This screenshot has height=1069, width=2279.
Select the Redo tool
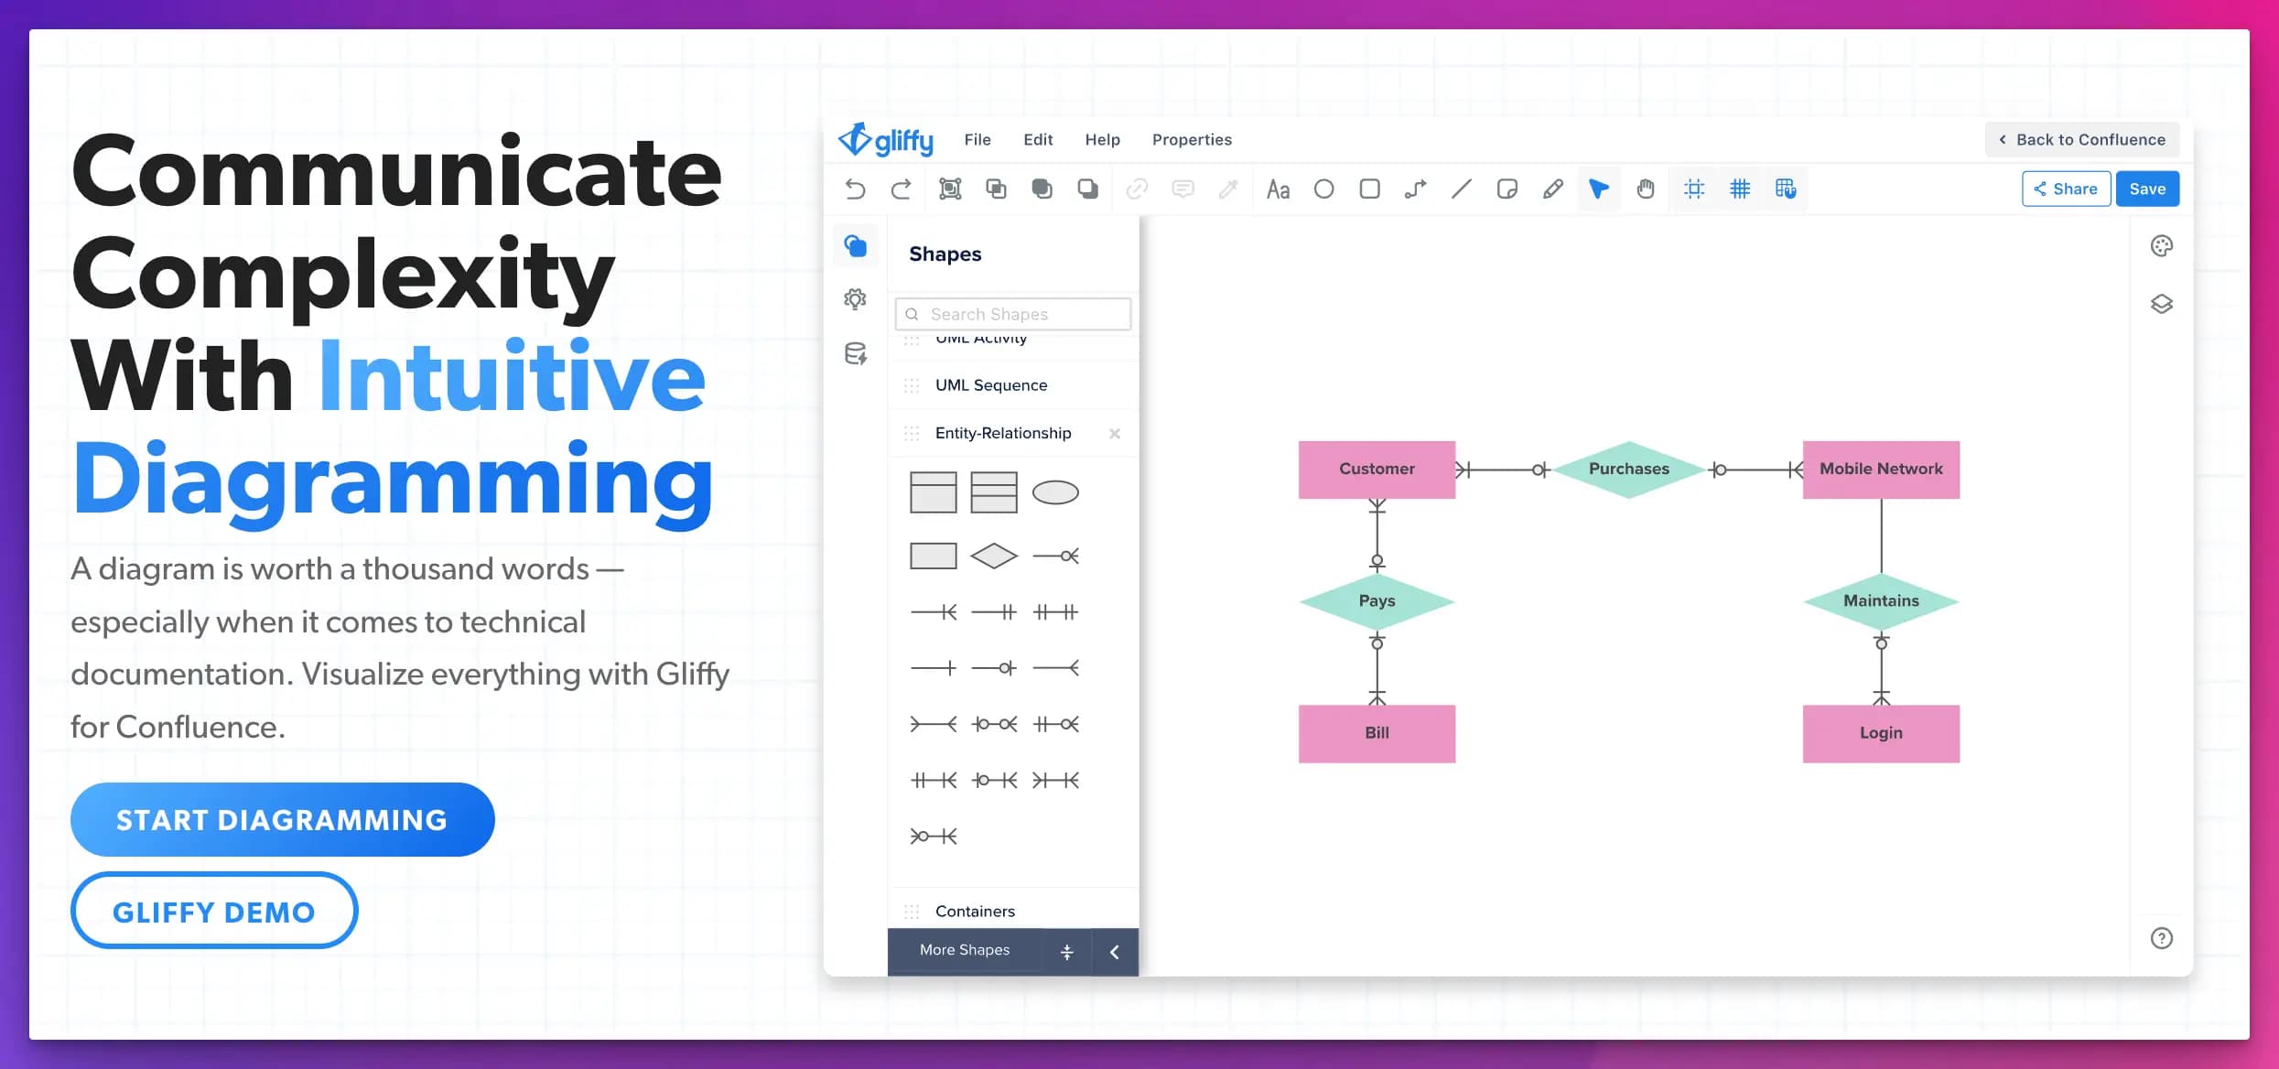coord(900,189)
